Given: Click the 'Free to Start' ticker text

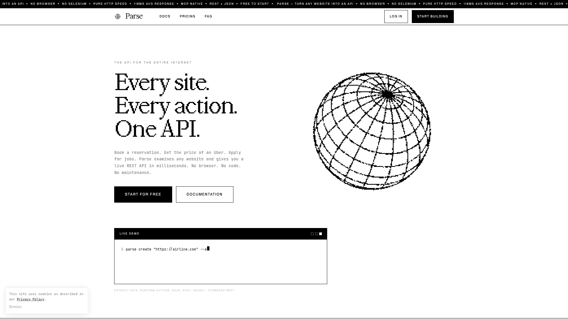Looking at the screenshot, I should (x=255, y=4).
